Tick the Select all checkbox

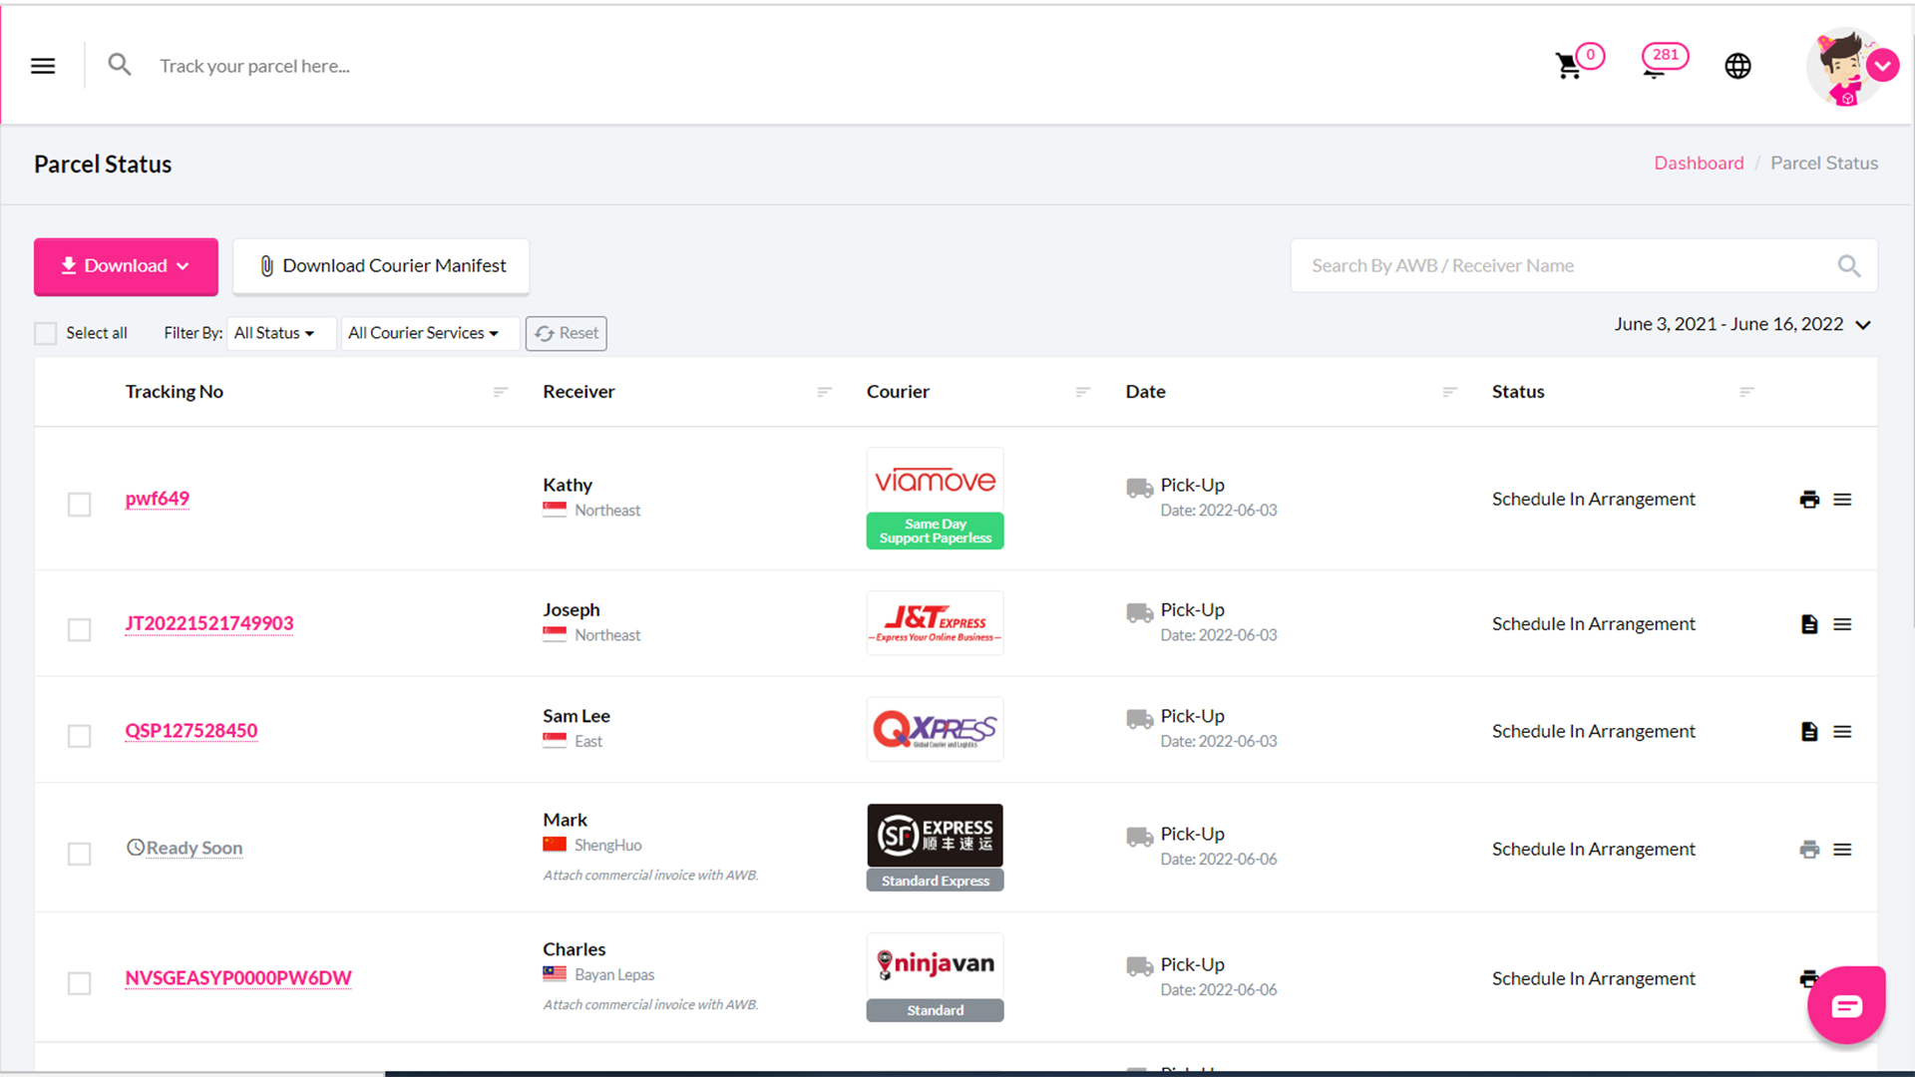[x=46, y=333]
